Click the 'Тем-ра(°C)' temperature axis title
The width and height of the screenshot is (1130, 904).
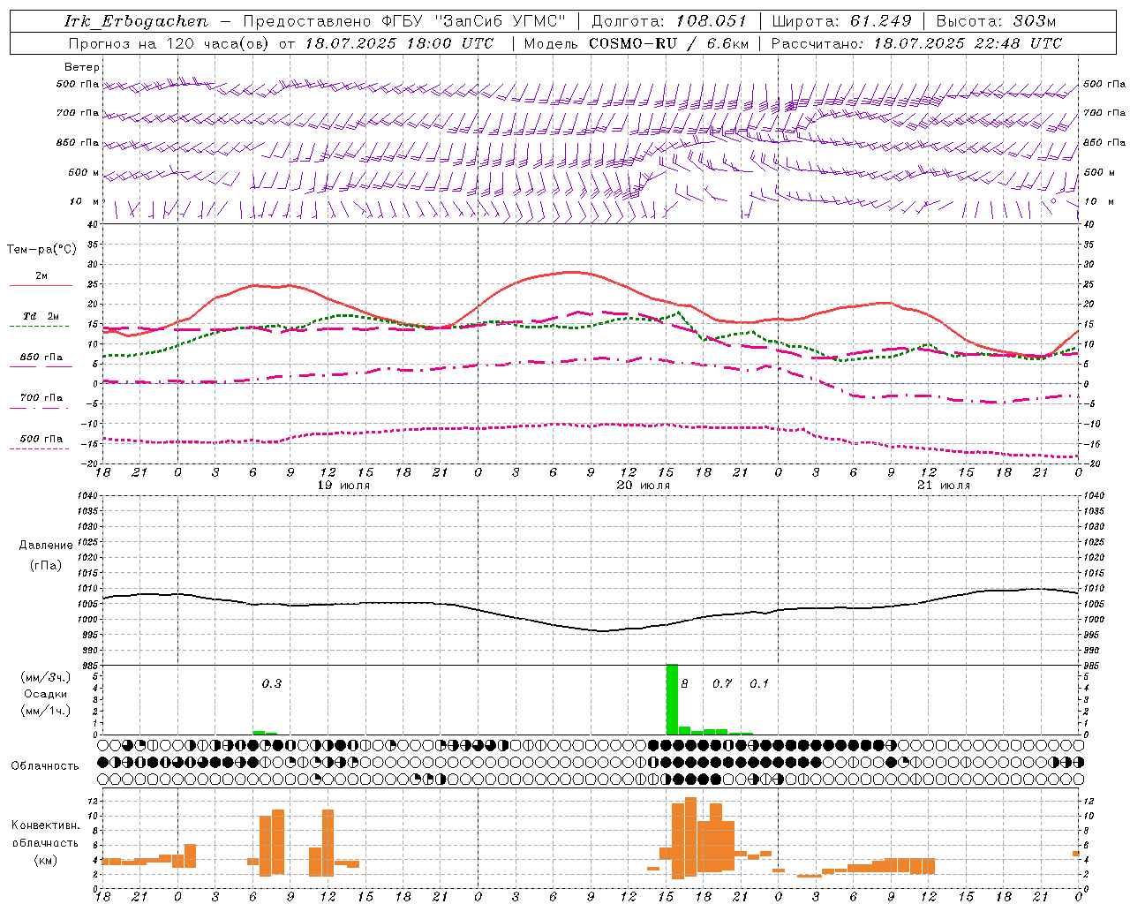pyautogui.click(x=41, y=250)
